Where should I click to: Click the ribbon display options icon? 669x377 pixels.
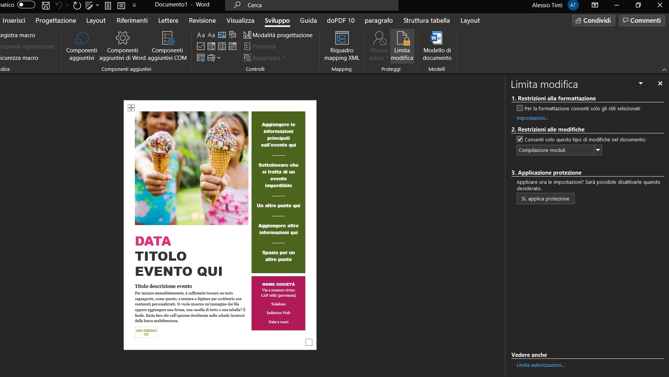(x=595, y=5)
